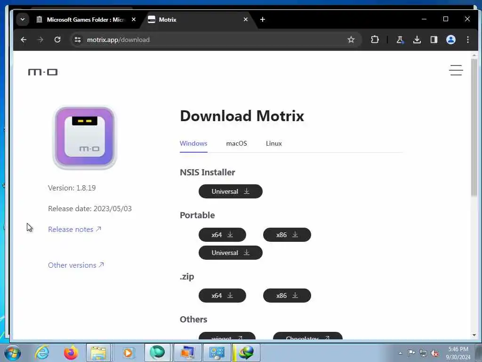Screen dimensions: 482x362
Task: Open the Release notes link
Action: tap(75, 230)
